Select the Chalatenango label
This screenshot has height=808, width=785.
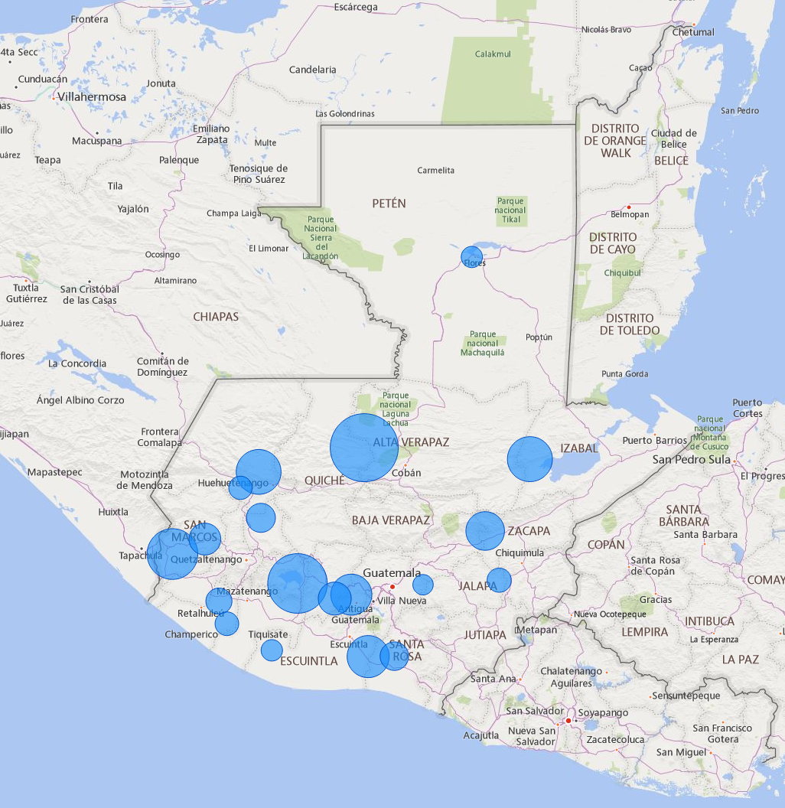(x=571, y=671)
